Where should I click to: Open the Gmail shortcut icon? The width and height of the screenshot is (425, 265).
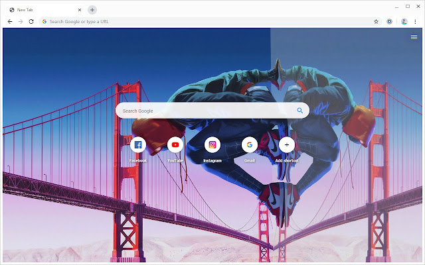coord(250,145)
